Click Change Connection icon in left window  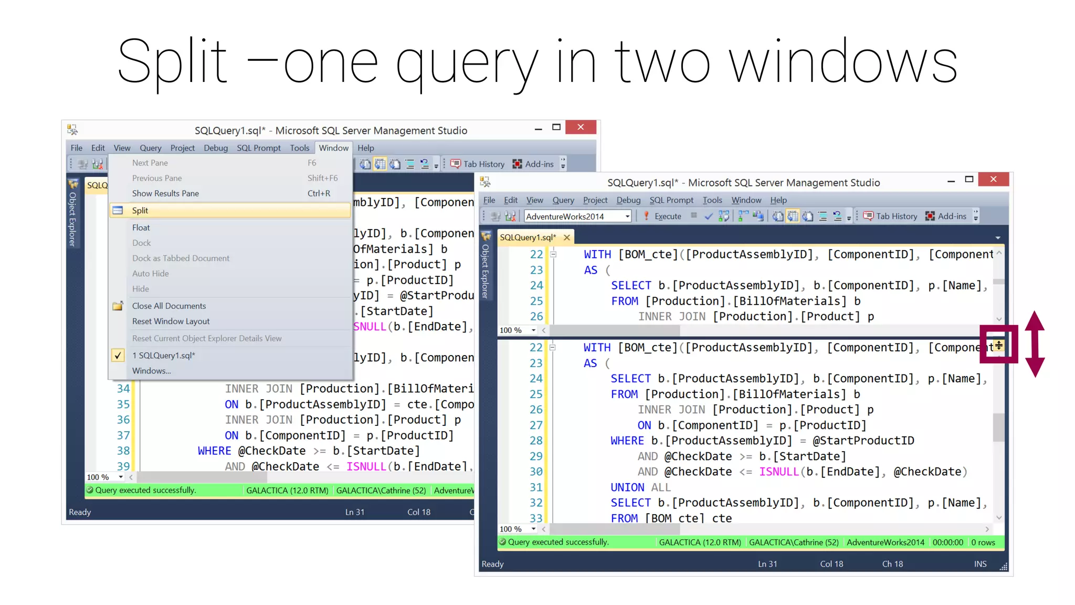pos(98,164)
